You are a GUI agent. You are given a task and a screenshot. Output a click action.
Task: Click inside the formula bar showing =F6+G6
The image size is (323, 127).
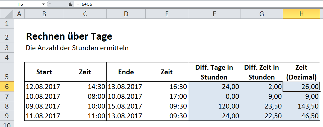click(198, 4)
